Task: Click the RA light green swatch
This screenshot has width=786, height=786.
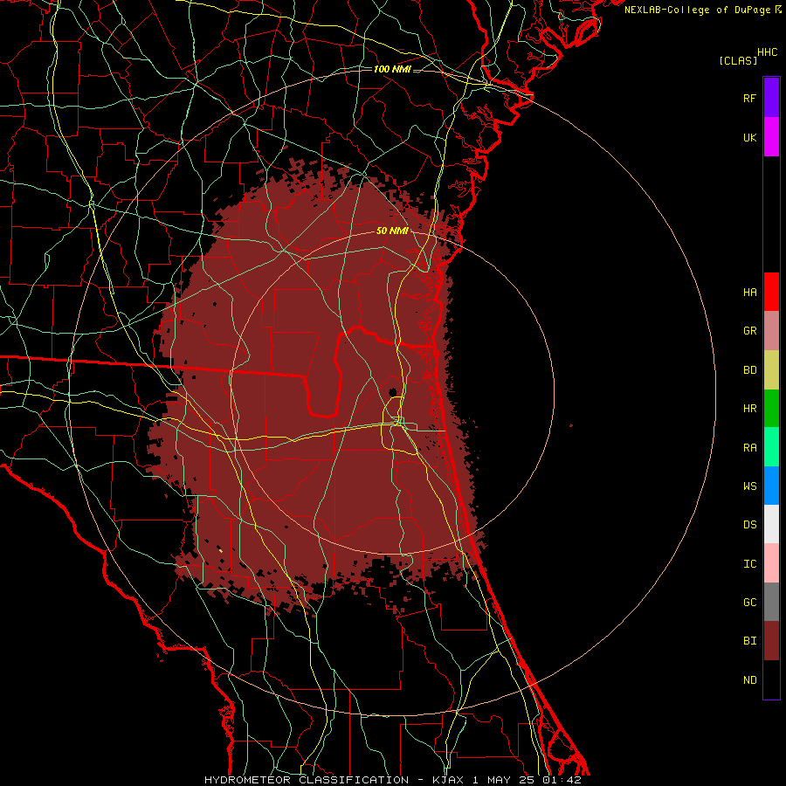Action: pyautogui.click(x=771, y=447)
